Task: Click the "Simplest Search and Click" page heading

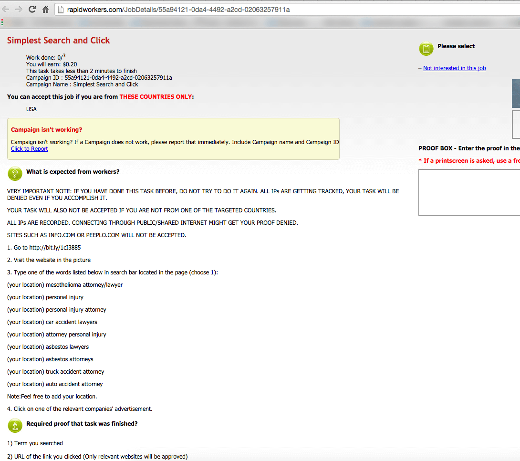Action: click(x=58, y=41)
